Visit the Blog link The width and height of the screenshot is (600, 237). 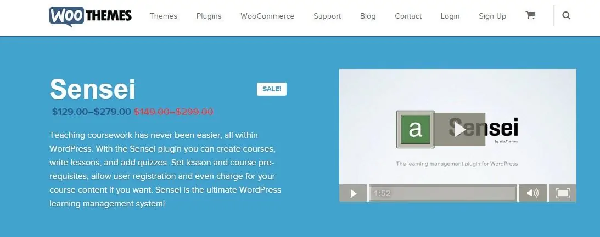coord(368,16)
